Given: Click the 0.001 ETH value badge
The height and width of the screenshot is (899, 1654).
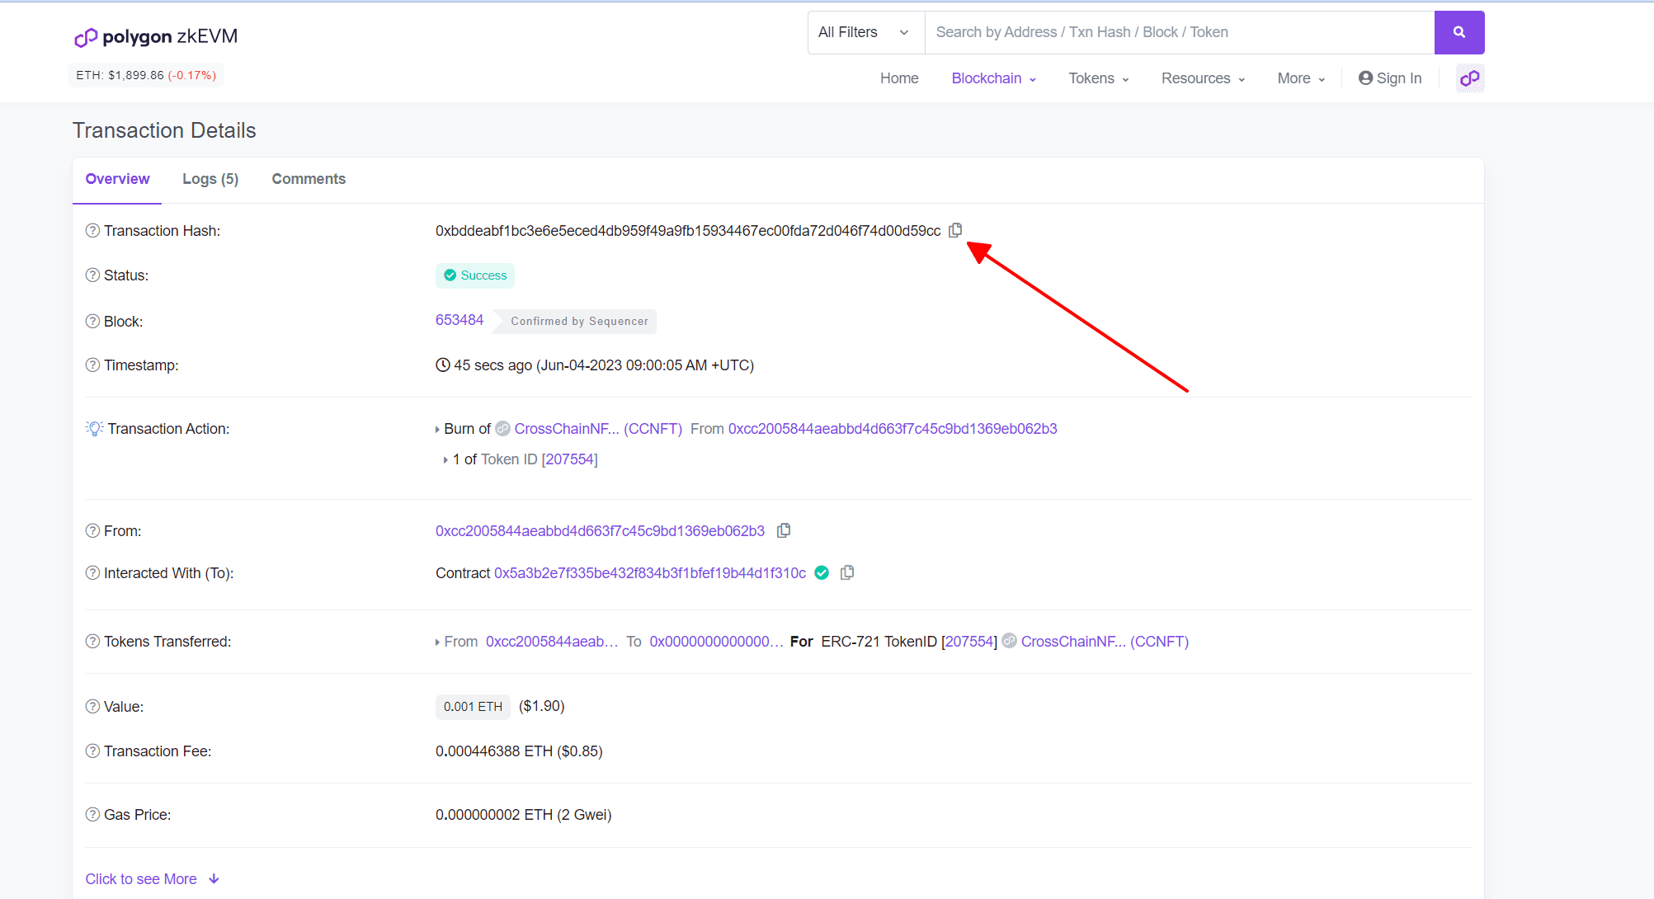Looking at the screenshot, I should tap(473, 707).
